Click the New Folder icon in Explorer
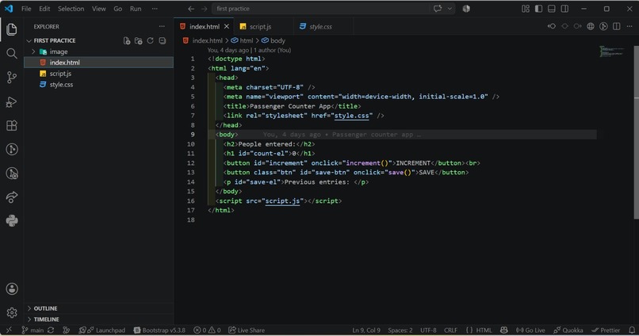 click(139, 40)
